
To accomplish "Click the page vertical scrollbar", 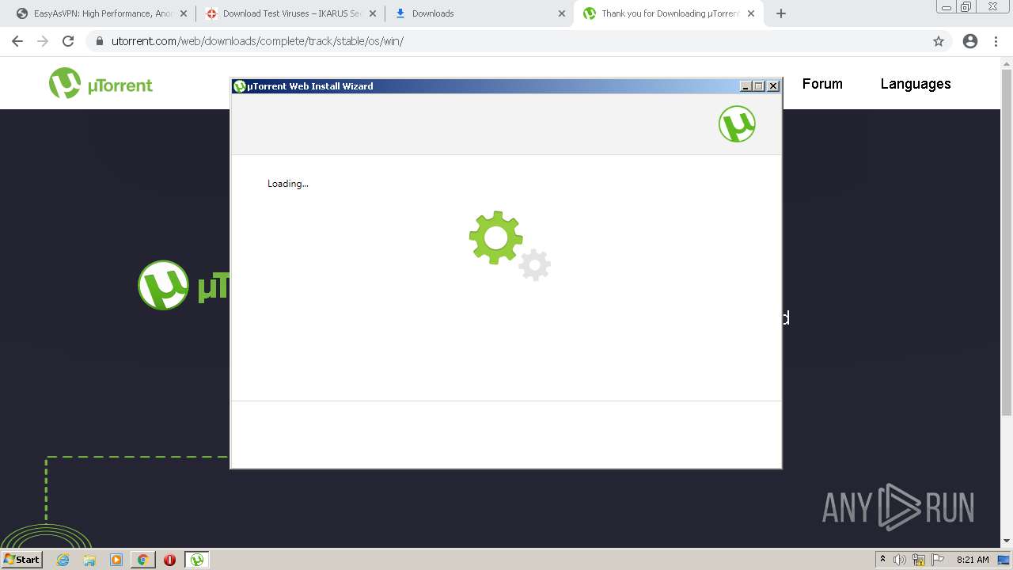I will 1007,242.
